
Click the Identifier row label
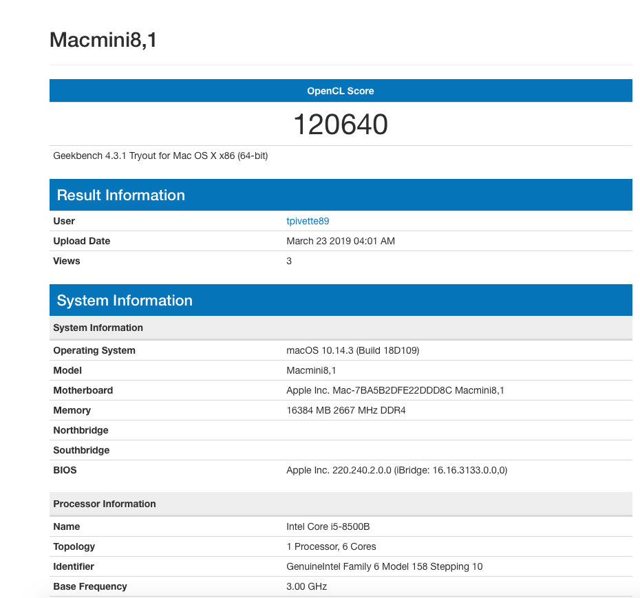coord(74,566)
